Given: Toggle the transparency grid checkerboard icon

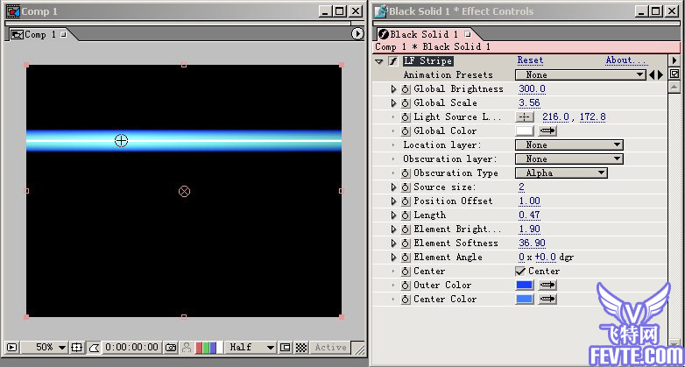Looking at the screenshot, I should click(x=301, y=348).
